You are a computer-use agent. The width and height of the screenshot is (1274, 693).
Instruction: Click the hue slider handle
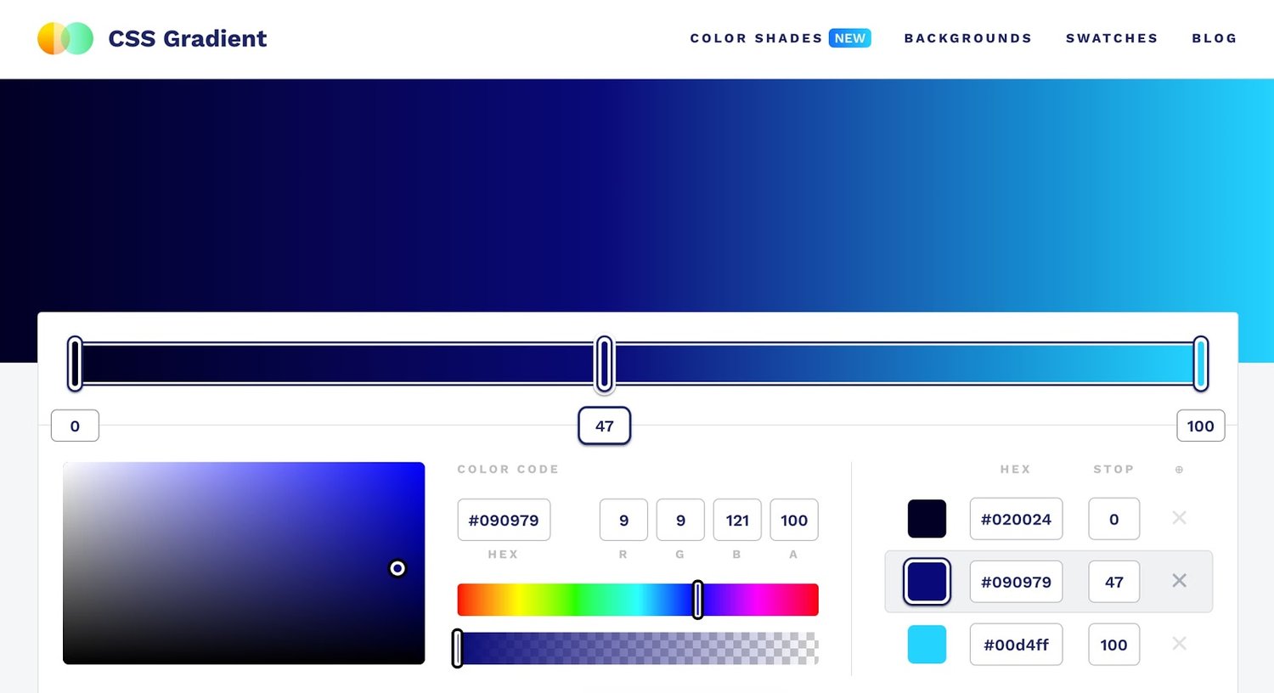coord(697,600)
